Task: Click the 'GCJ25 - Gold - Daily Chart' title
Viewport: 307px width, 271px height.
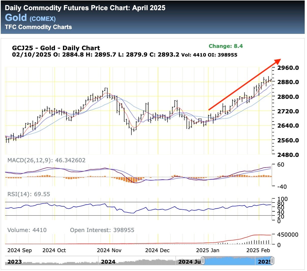Action: pyautogui.click(x=56, y=48)
